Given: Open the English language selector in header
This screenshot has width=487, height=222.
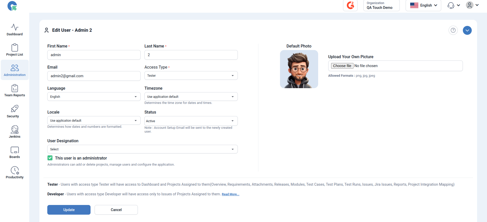Looking at the screenshot, I should click(423, 5).
